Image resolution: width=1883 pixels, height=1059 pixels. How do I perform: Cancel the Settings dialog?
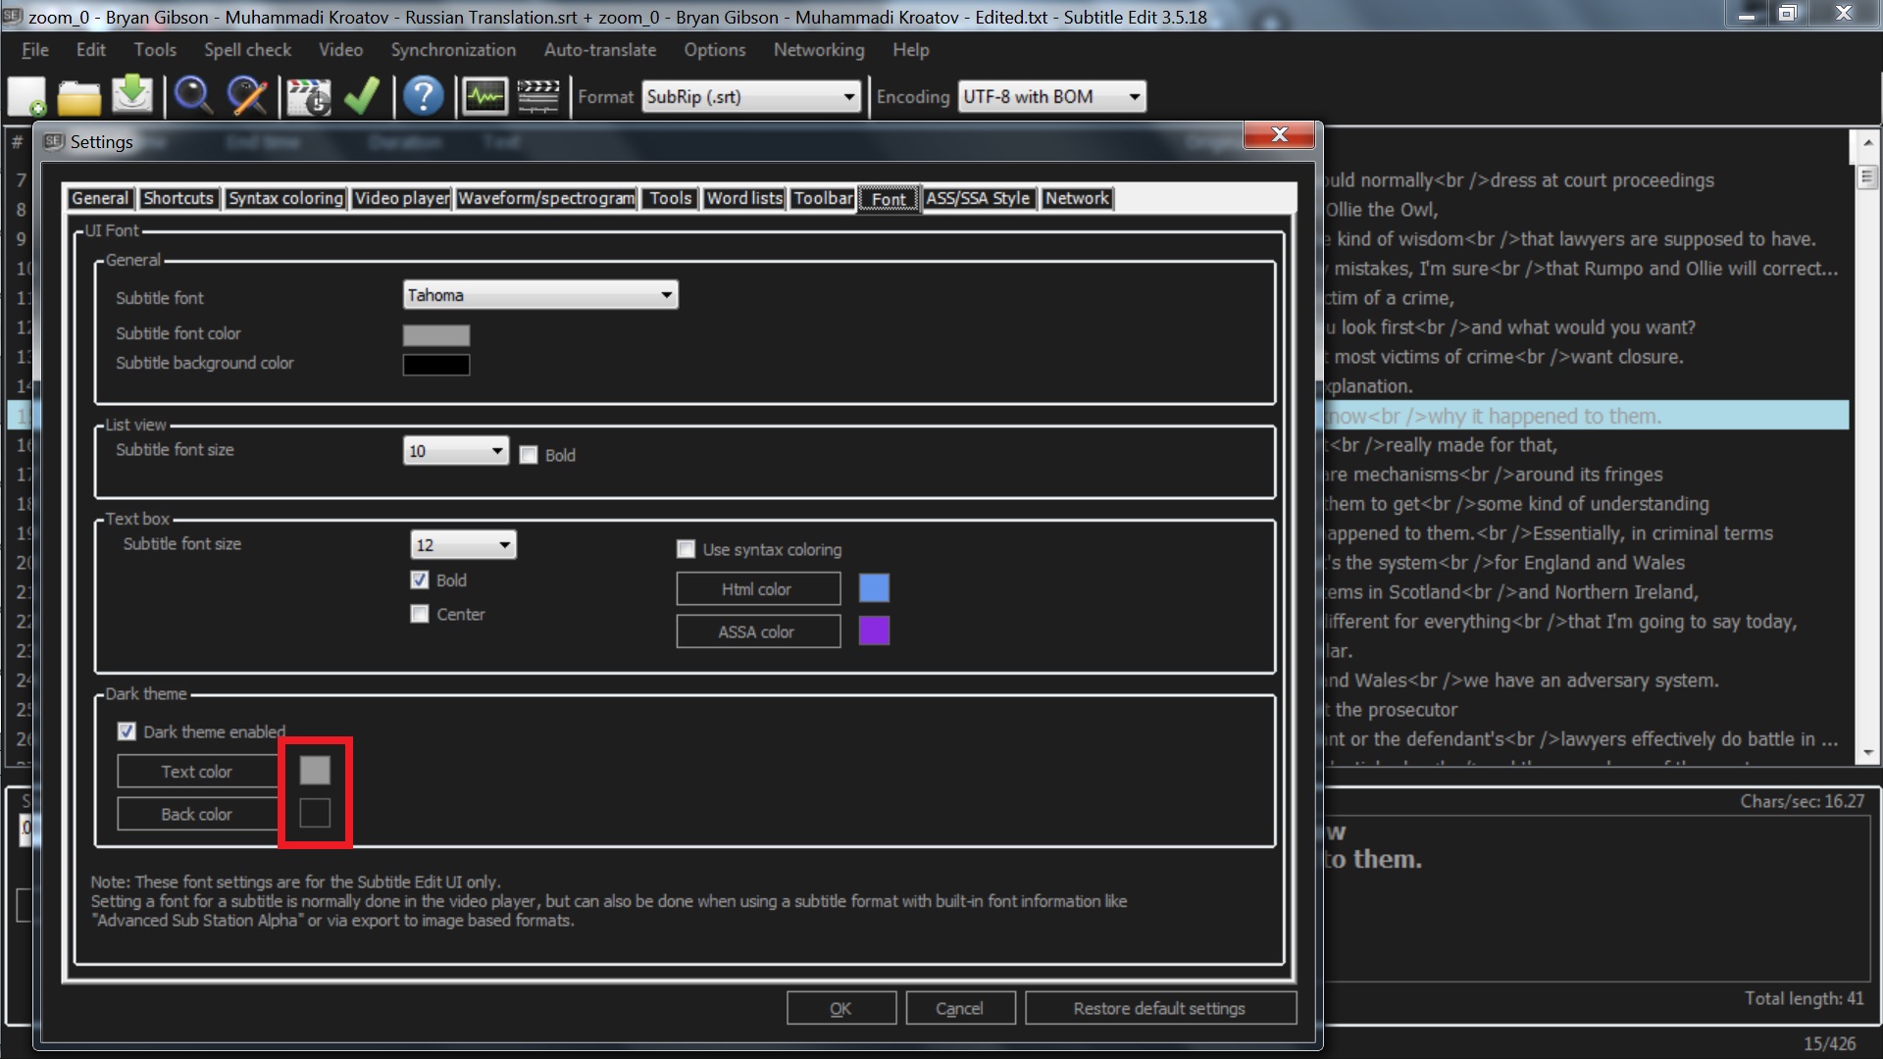tap(959, 1007)
